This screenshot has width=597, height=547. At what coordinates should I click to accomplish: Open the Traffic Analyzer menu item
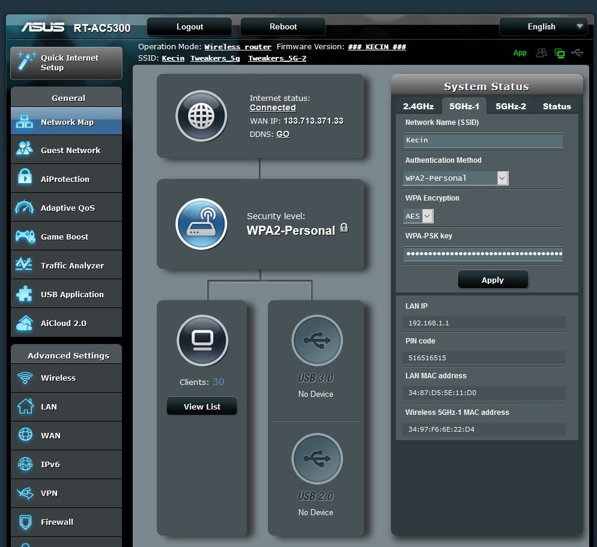coord(66,265)
